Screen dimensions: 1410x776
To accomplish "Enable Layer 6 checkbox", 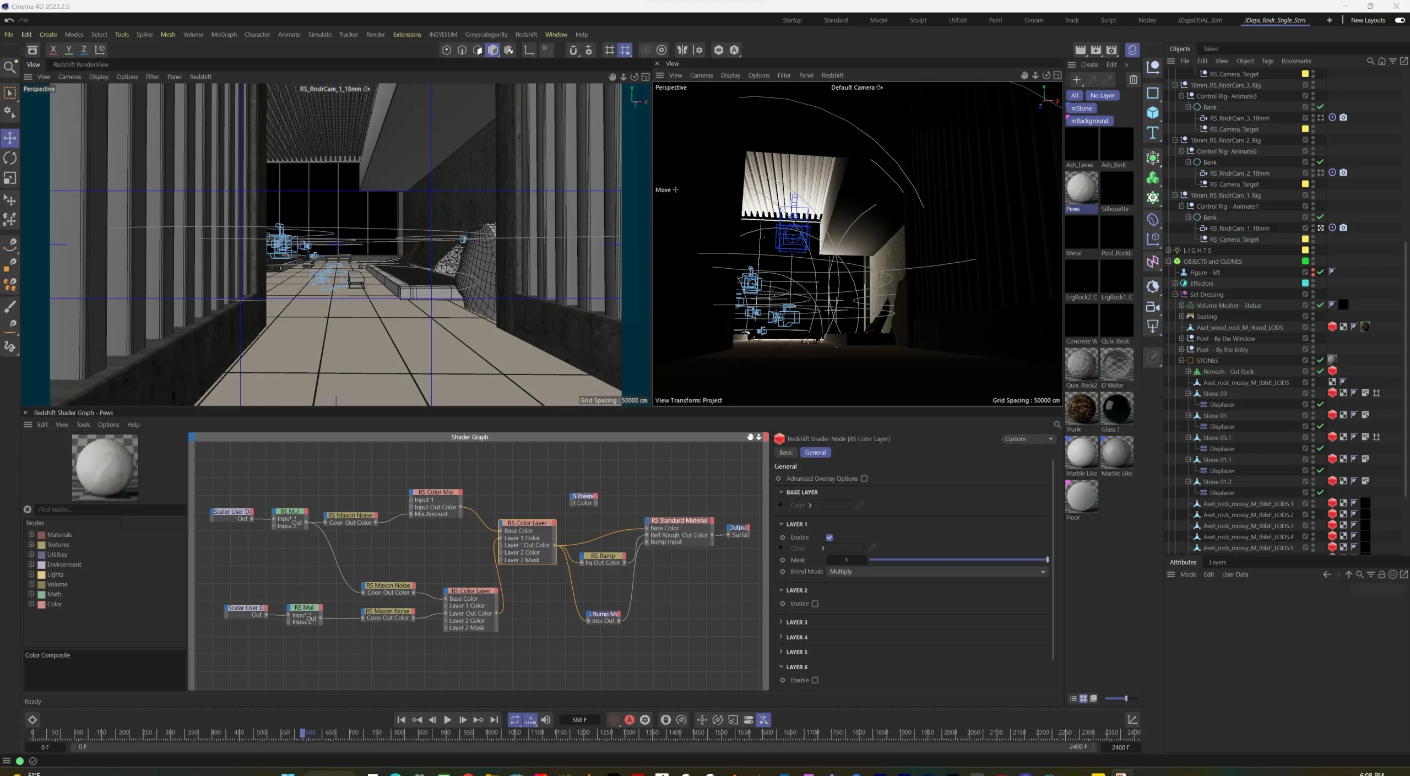I will click(815, 680).
